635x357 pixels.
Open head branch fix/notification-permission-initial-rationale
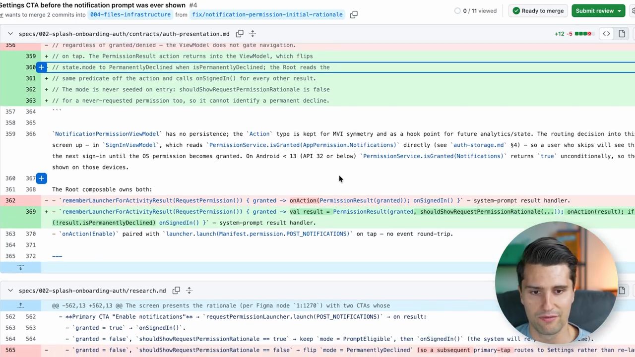(267, 15)
